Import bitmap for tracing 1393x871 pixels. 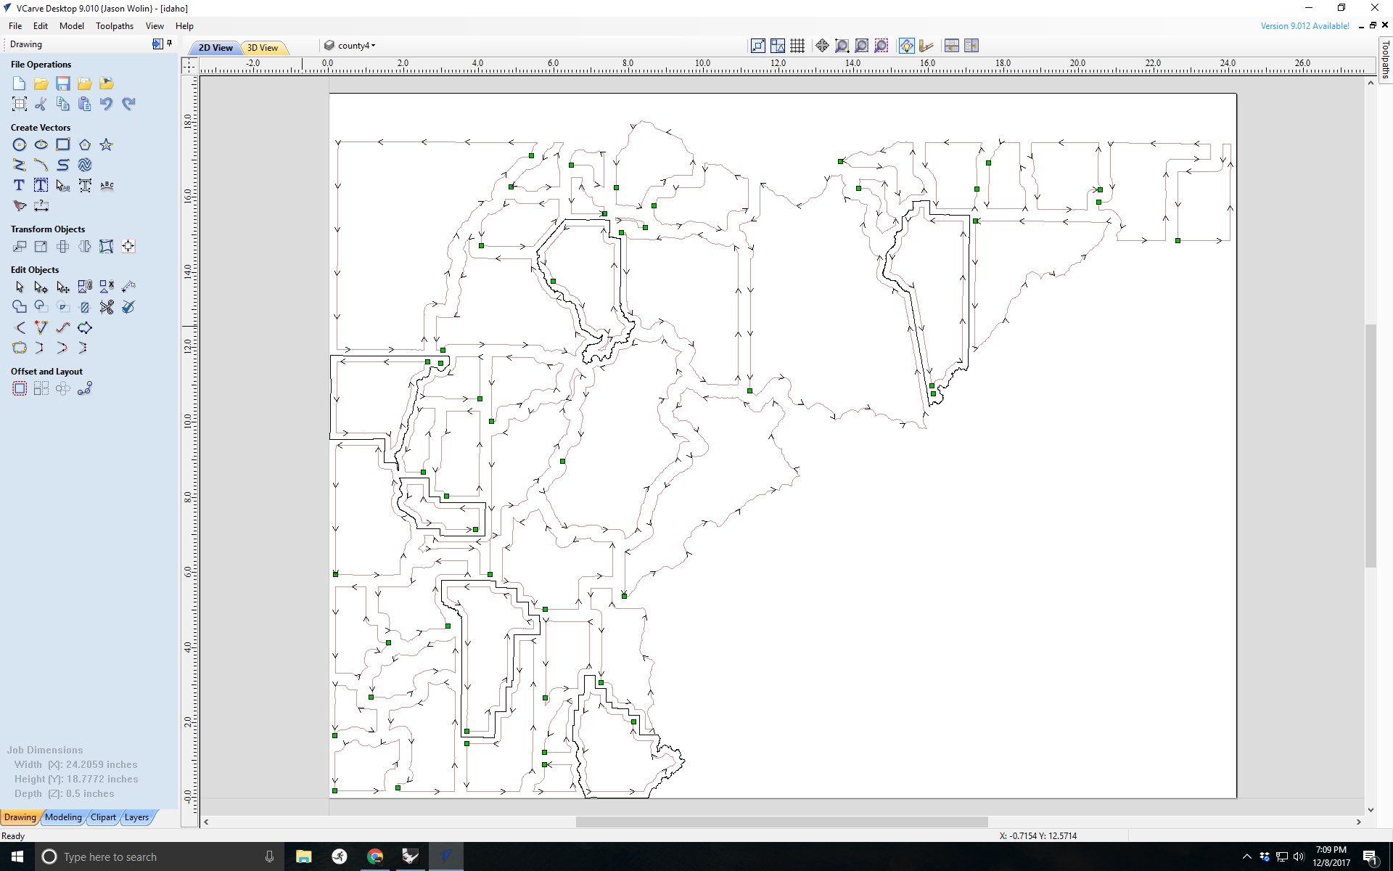point(107,83)
